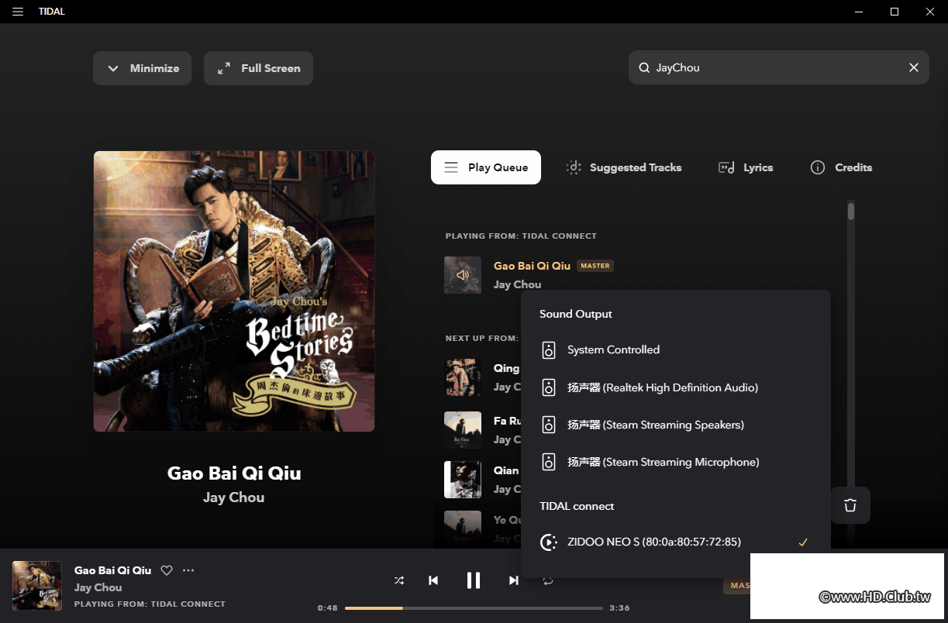Click the search magnifier icon

pos(644,68)
